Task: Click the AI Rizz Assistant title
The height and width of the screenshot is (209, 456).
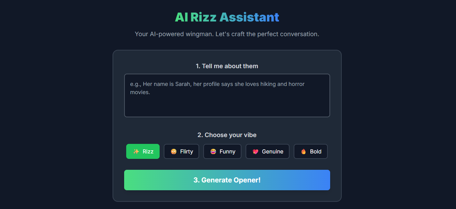Action: click(x=227, y=17)
